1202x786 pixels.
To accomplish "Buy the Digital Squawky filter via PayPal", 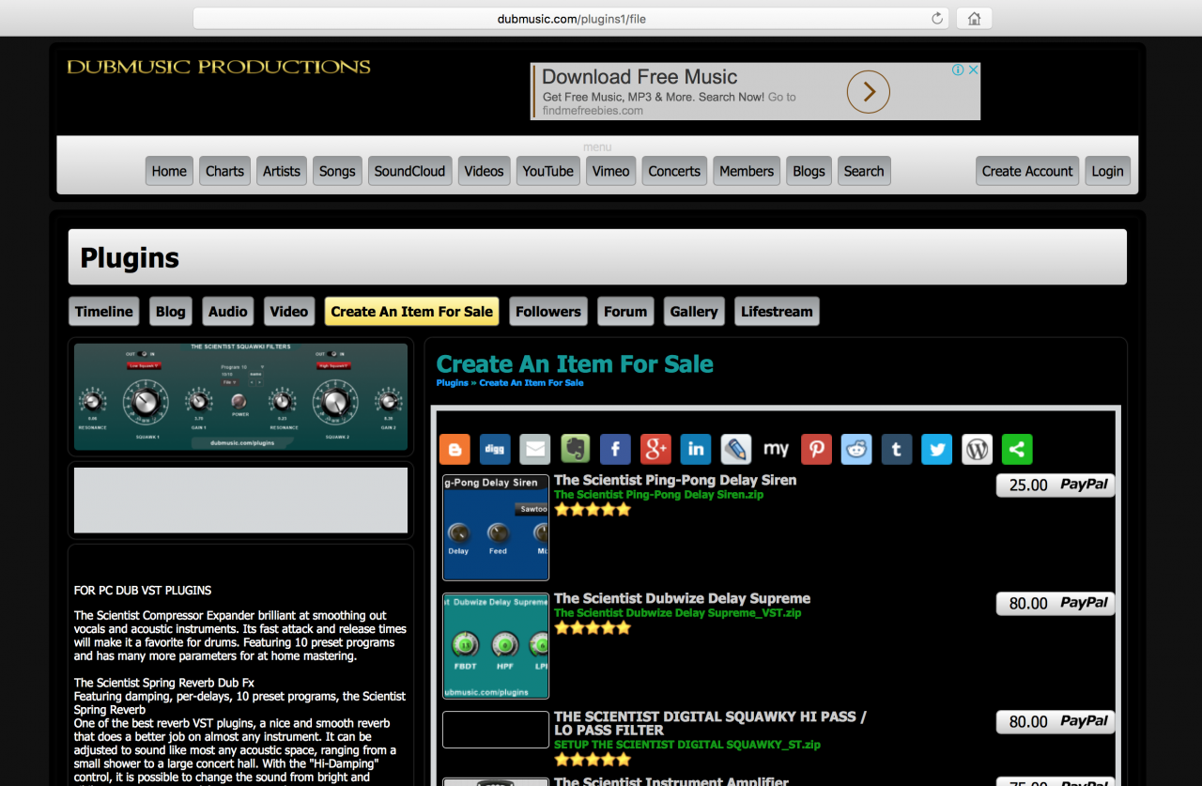I will point(1056,722).
